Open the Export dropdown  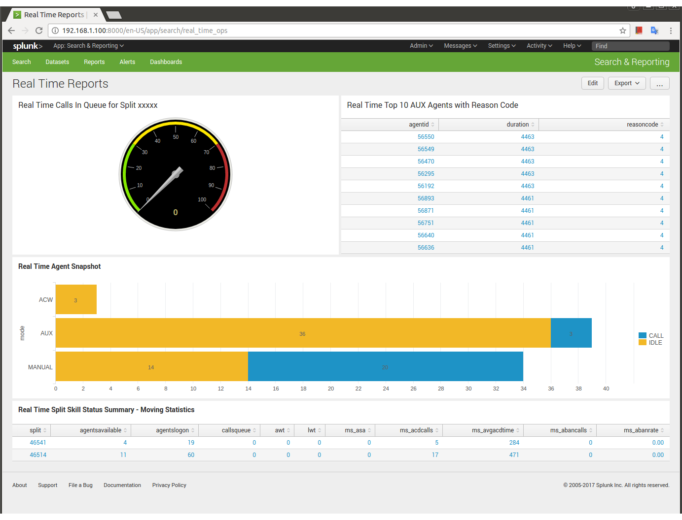click(x=627, y=83)
